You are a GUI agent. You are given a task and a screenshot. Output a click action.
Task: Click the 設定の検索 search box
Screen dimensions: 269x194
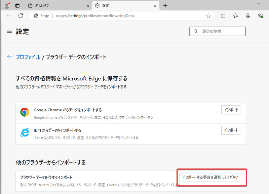click(x=217, y=31)
